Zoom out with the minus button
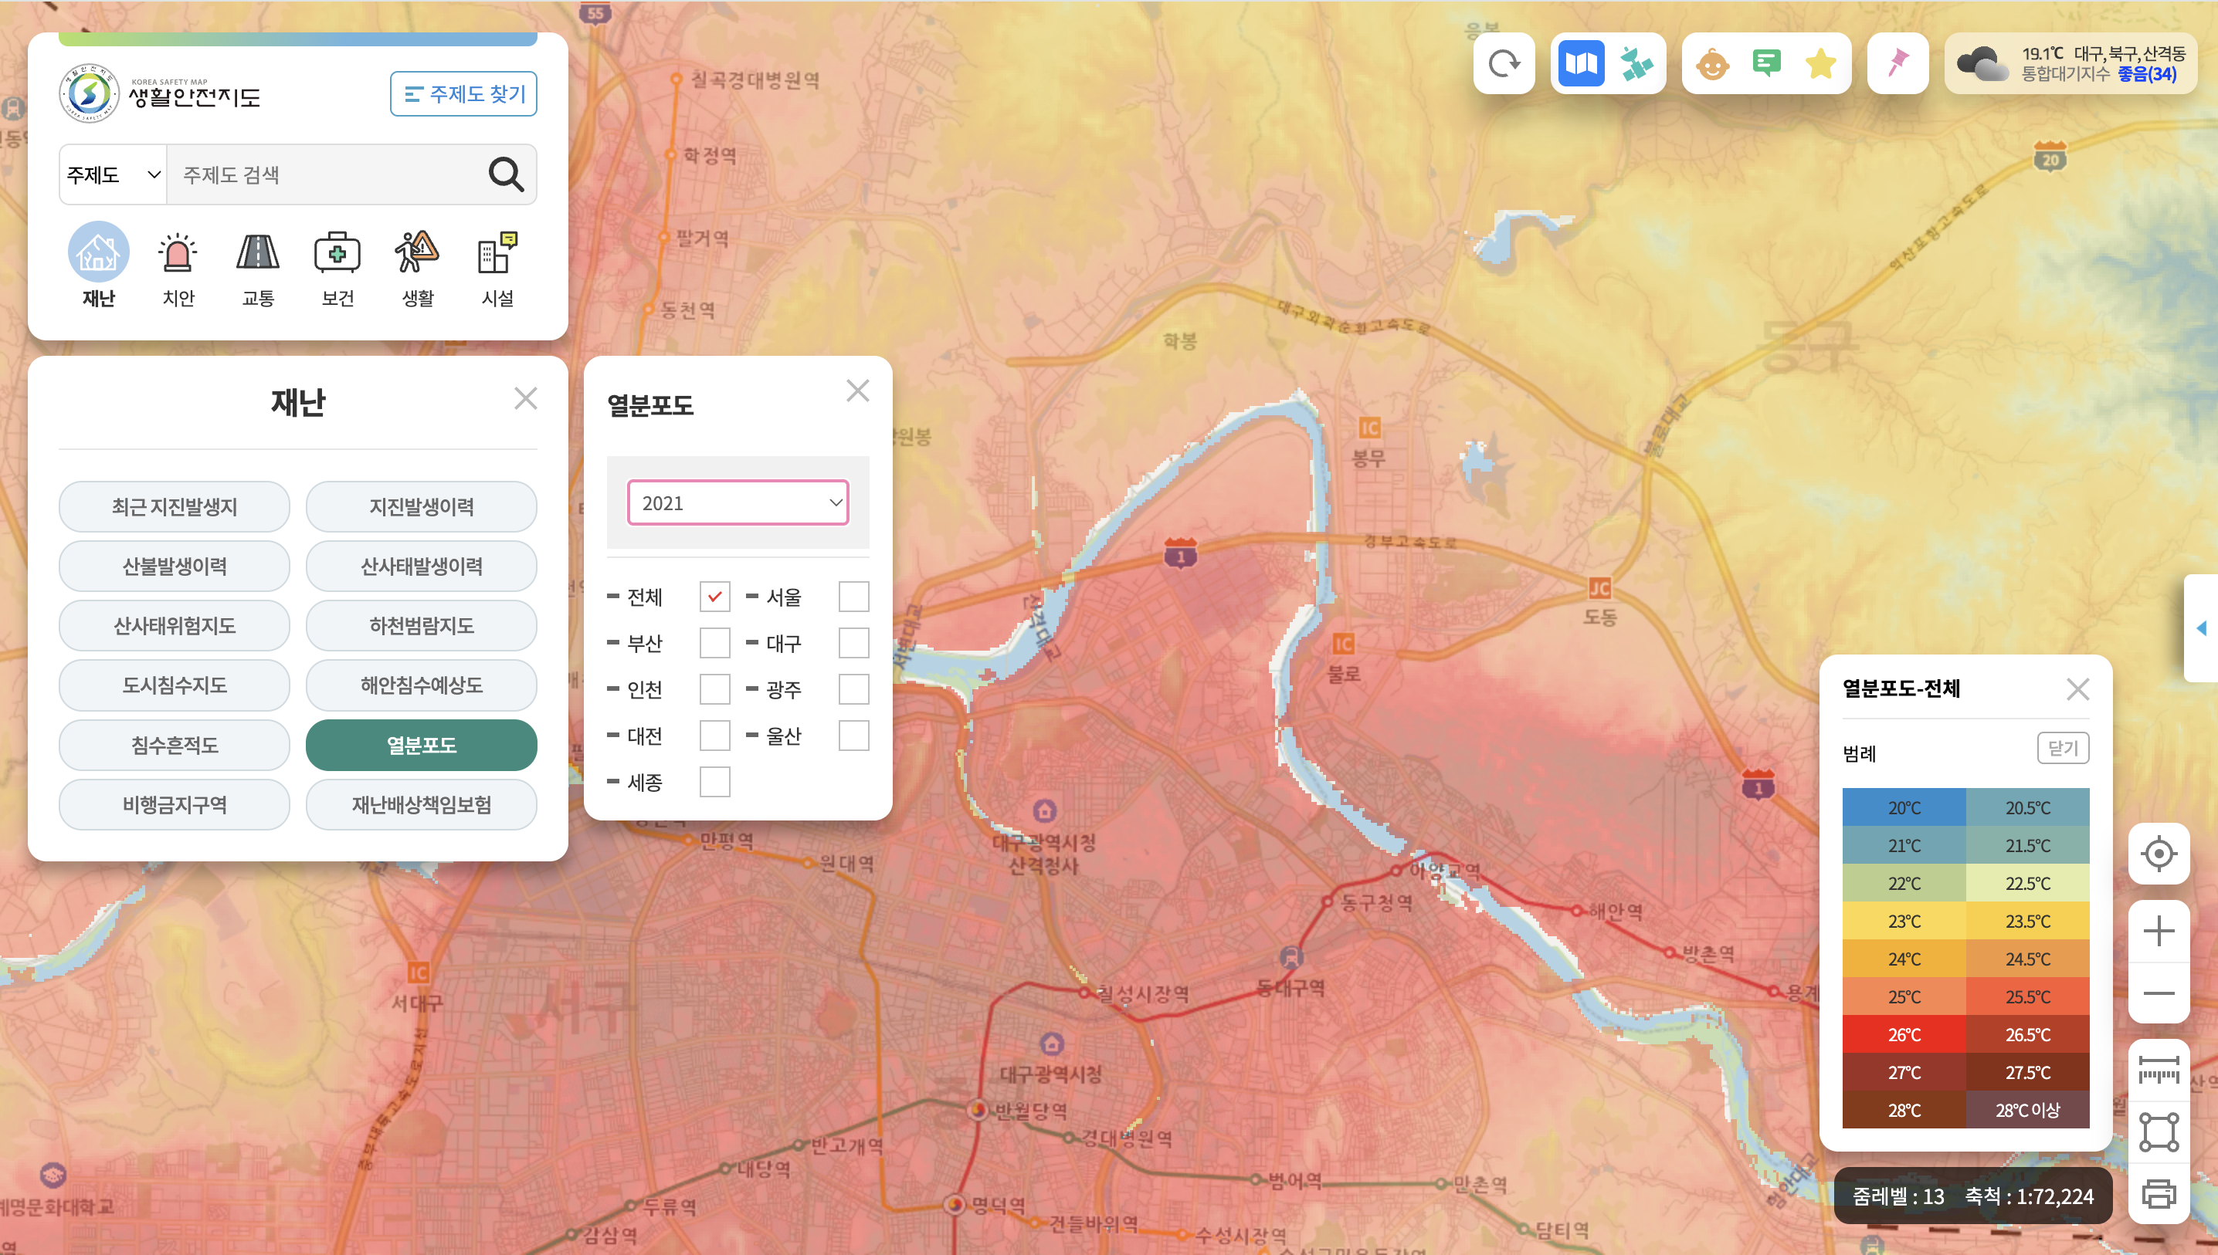The width and height of the screenshot is (2218, 1255). coord(2159,993)
